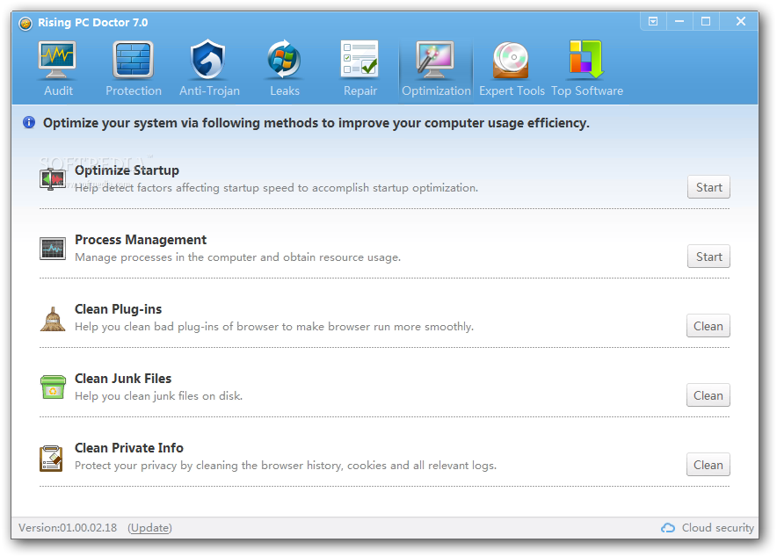
Task: Click the Clean Plug-ins broom icon
Action: [x=53, y=319]
